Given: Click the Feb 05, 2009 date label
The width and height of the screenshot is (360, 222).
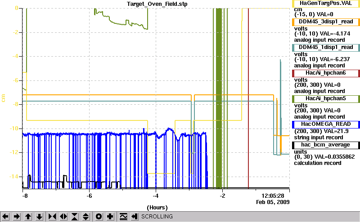Looking at the screenshot, I should (x=273, y=202).
